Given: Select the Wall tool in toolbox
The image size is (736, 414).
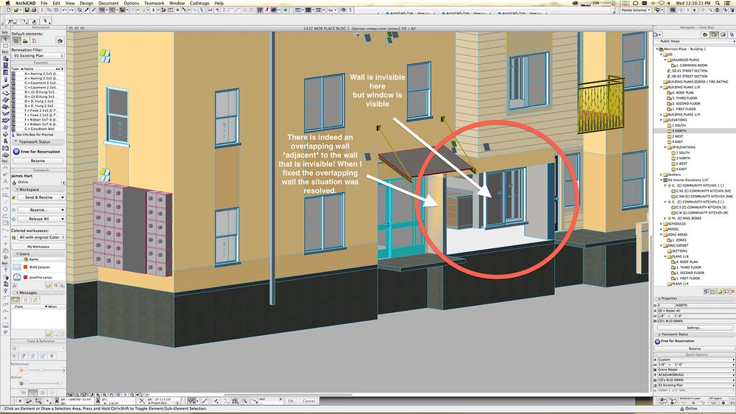Looking at the screenshot, I should [5, 59].
